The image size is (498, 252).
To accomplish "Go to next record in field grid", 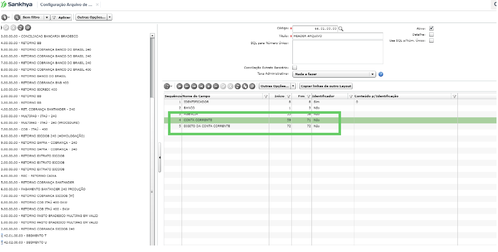I will click(x=194, y=86).
